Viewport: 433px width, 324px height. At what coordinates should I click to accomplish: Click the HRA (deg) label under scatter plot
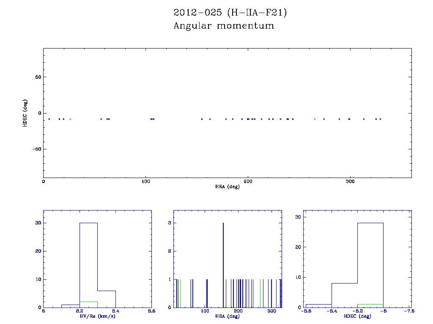[227, 186]
